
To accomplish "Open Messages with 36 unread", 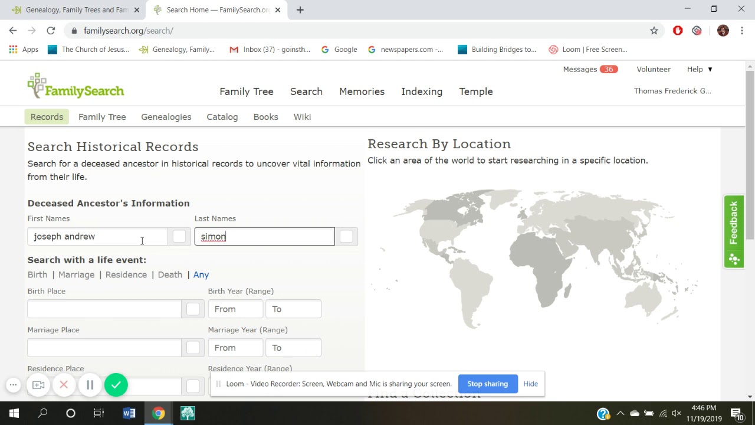I will coord(590,69).
